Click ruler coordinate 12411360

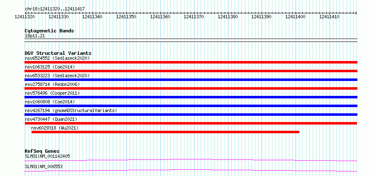click(160, 17)
